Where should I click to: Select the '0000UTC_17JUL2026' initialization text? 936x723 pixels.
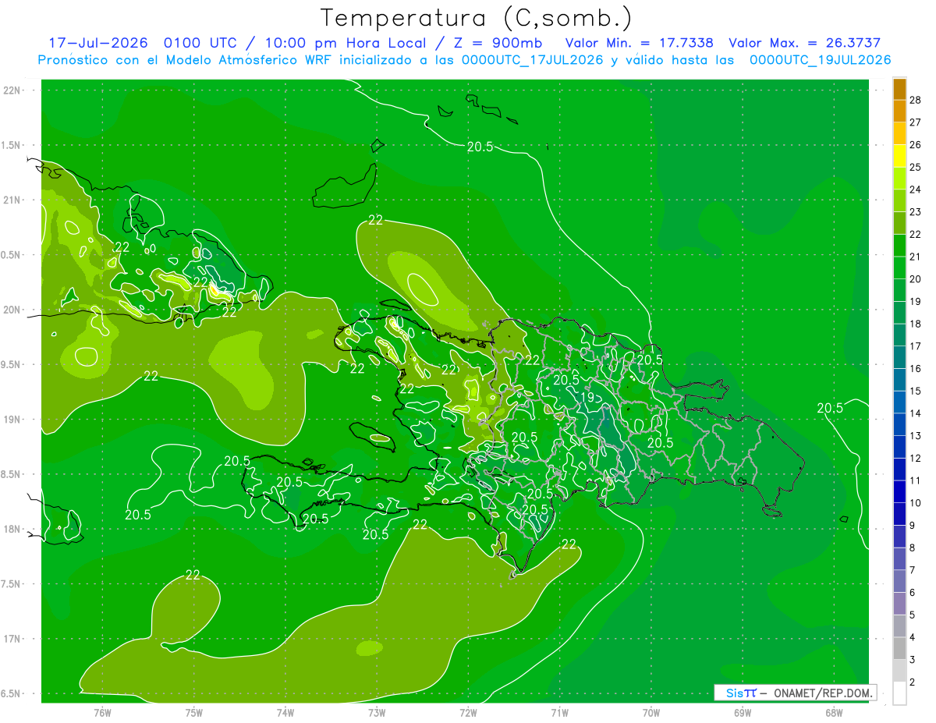(533, 59)
